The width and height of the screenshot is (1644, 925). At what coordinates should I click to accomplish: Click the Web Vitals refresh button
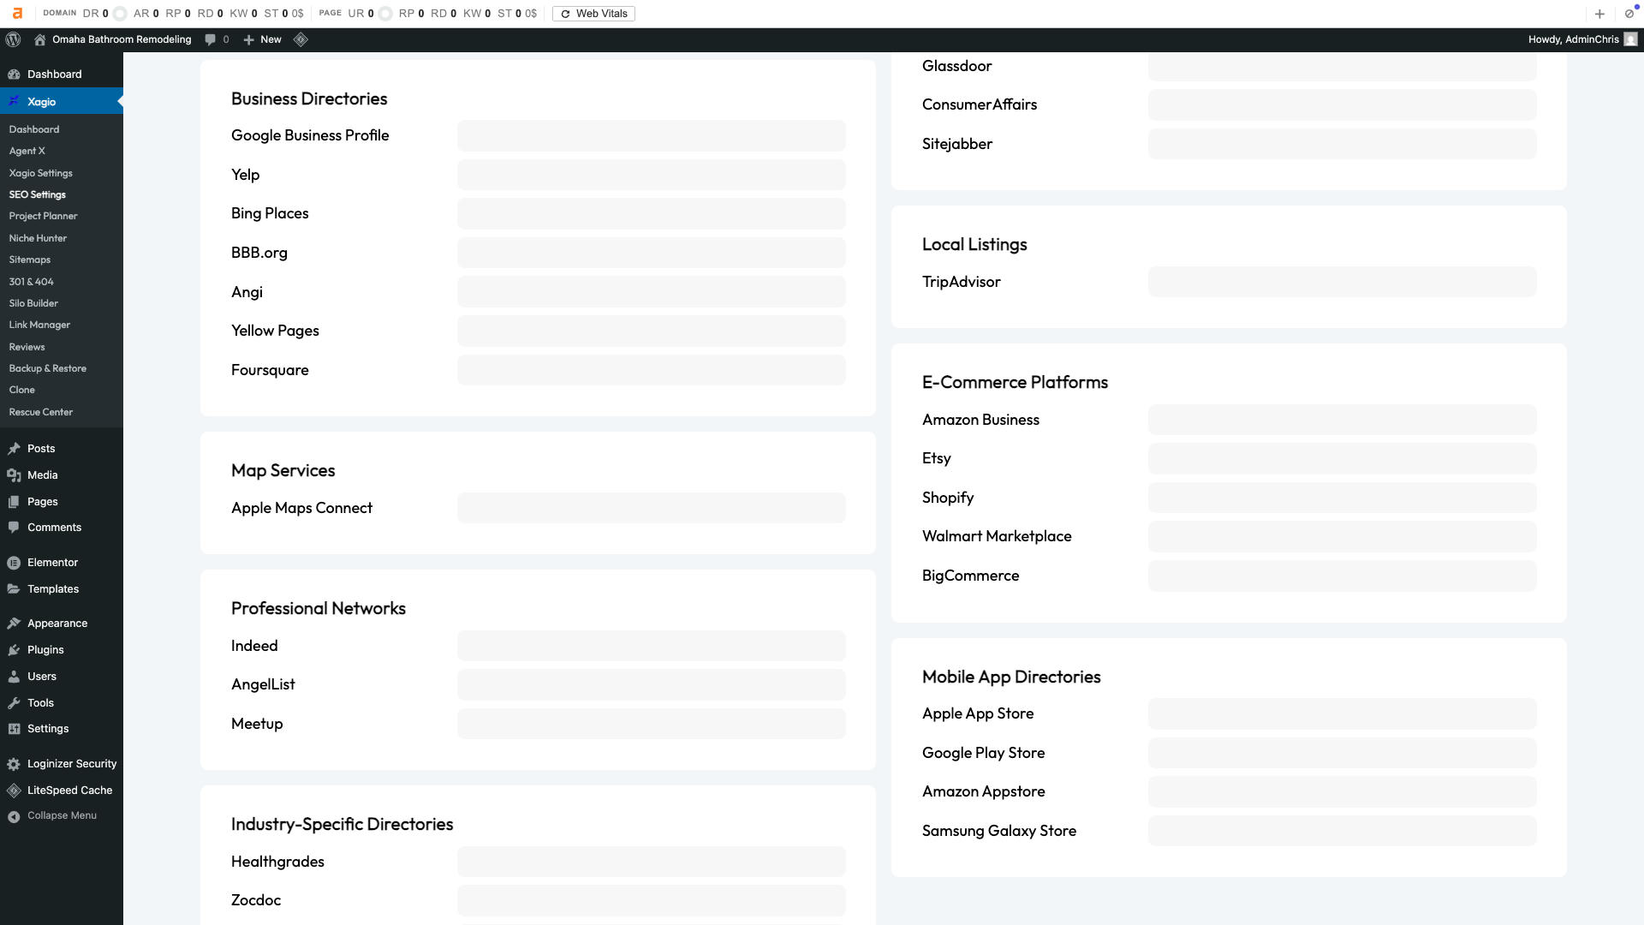coord(593,14)
